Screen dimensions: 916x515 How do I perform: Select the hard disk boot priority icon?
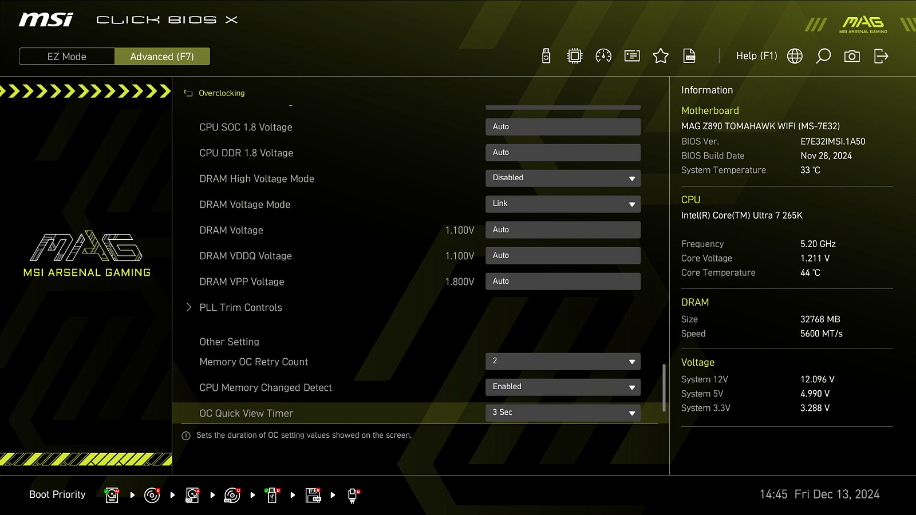point(112,495)
